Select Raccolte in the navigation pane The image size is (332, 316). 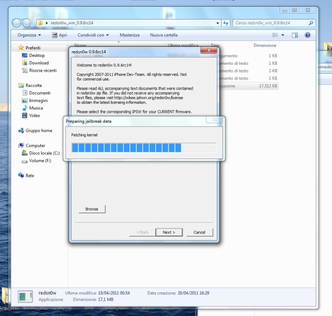[x=34, y=85]
